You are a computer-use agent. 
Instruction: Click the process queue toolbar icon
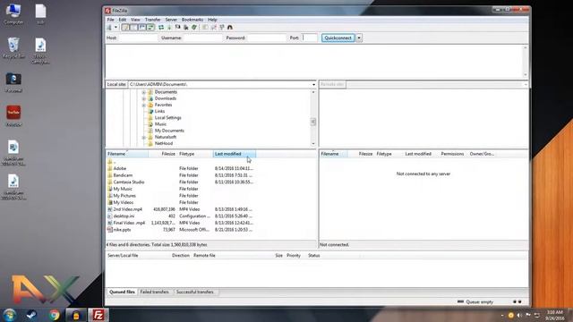(169, 28)
